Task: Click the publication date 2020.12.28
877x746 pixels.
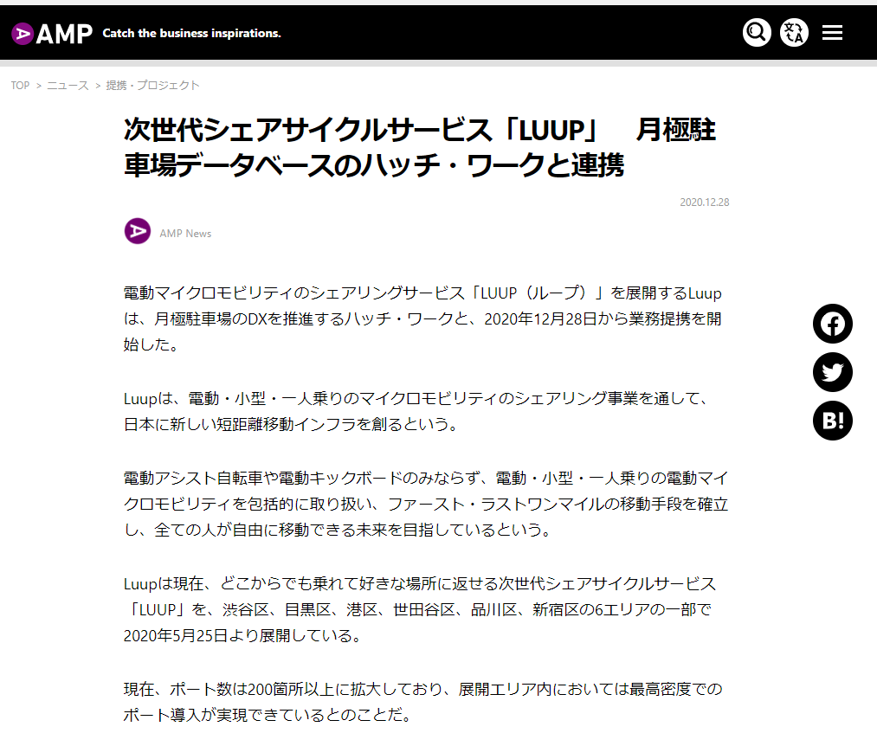Action: 704,203
